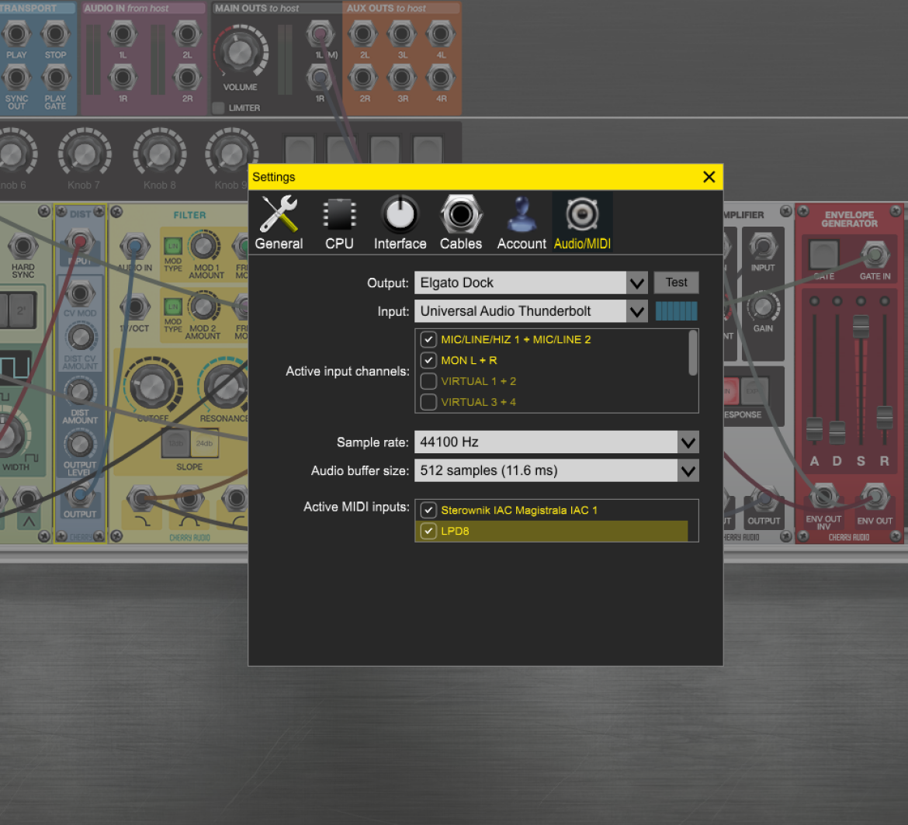Expand the Audio buffer size dropdown arrow

click(x=688, y=470)
